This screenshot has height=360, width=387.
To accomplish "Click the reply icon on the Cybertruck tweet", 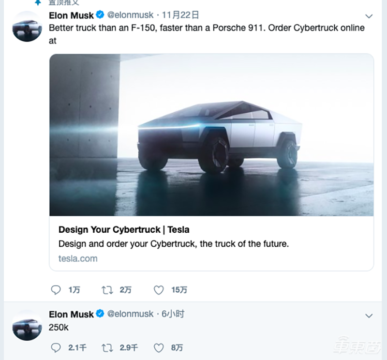I will 56,290.
